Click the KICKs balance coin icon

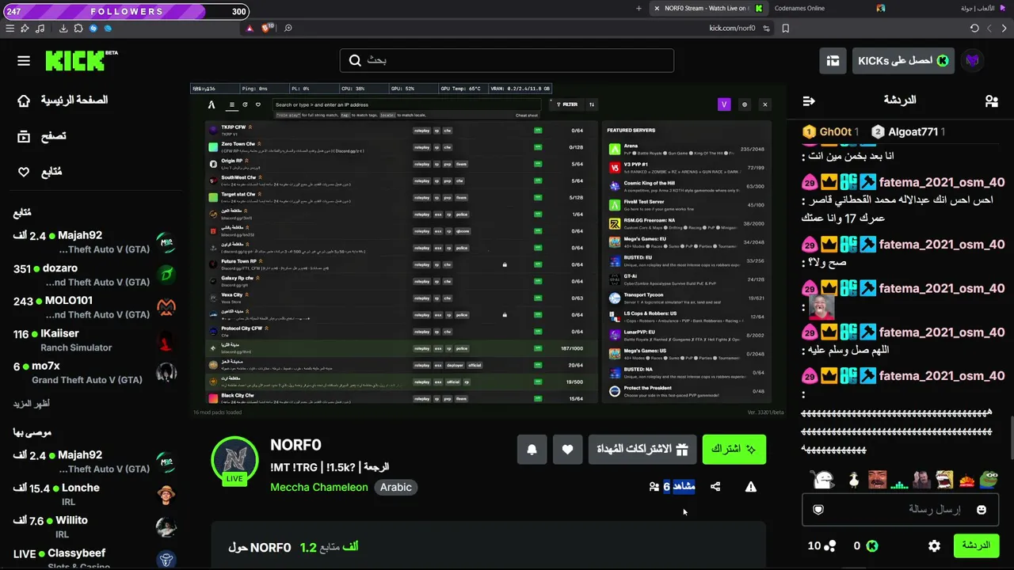(x=871, y=545)
